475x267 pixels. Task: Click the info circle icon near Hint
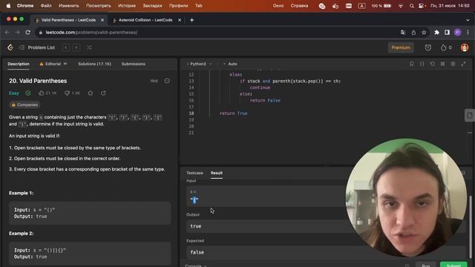tap(167, 81)
